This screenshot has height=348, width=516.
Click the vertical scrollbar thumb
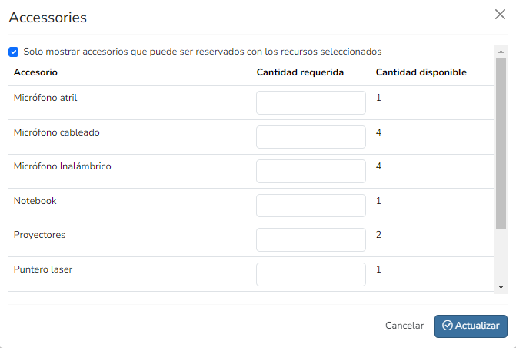501,143
